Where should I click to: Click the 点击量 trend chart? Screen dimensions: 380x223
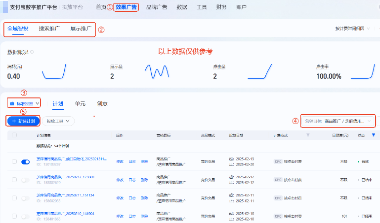260,71
